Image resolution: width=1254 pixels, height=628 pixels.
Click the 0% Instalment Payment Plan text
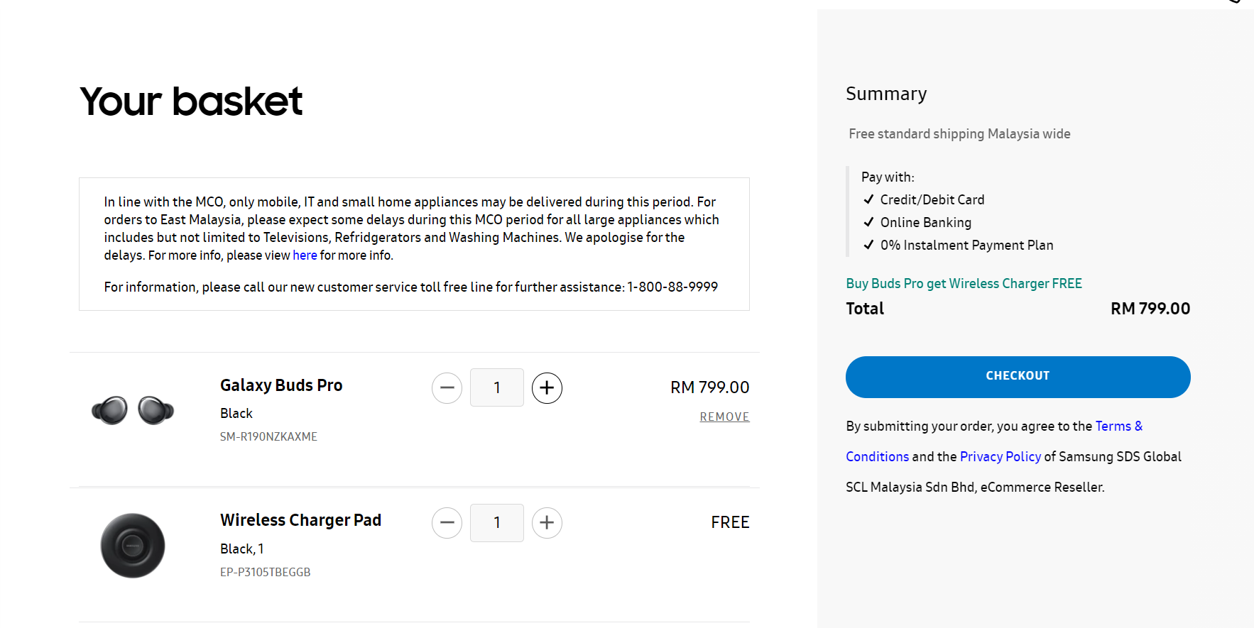point(966,246)
